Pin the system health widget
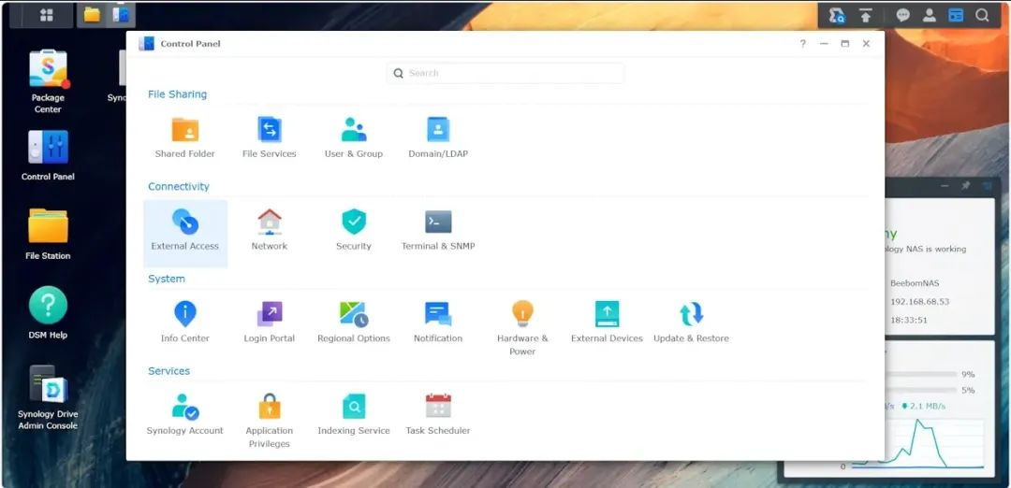This screenshot has height=488, width=1011. tap(966, 185)
